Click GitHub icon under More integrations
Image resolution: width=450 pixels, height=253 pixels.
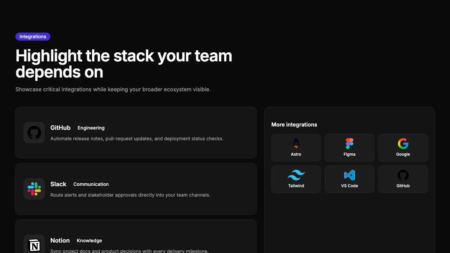[x=403, y=175]
